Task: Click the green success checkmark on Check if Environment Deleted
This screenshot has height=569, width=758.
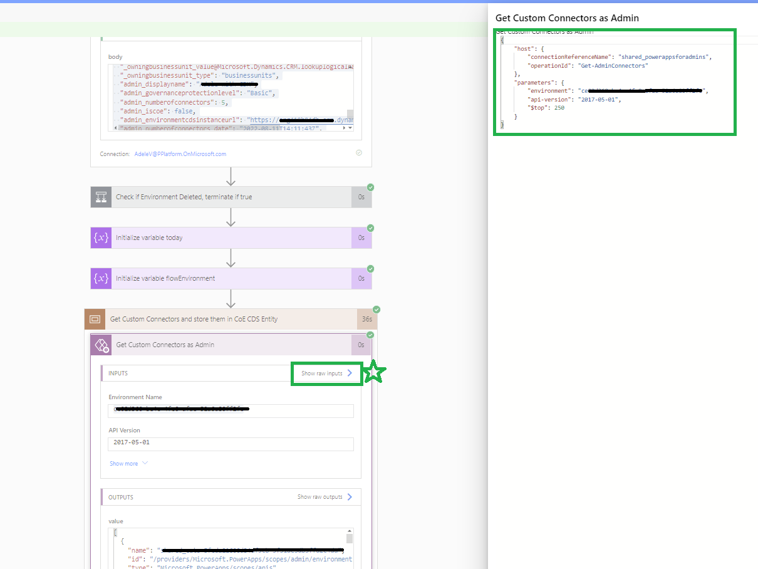Action: 370,187
